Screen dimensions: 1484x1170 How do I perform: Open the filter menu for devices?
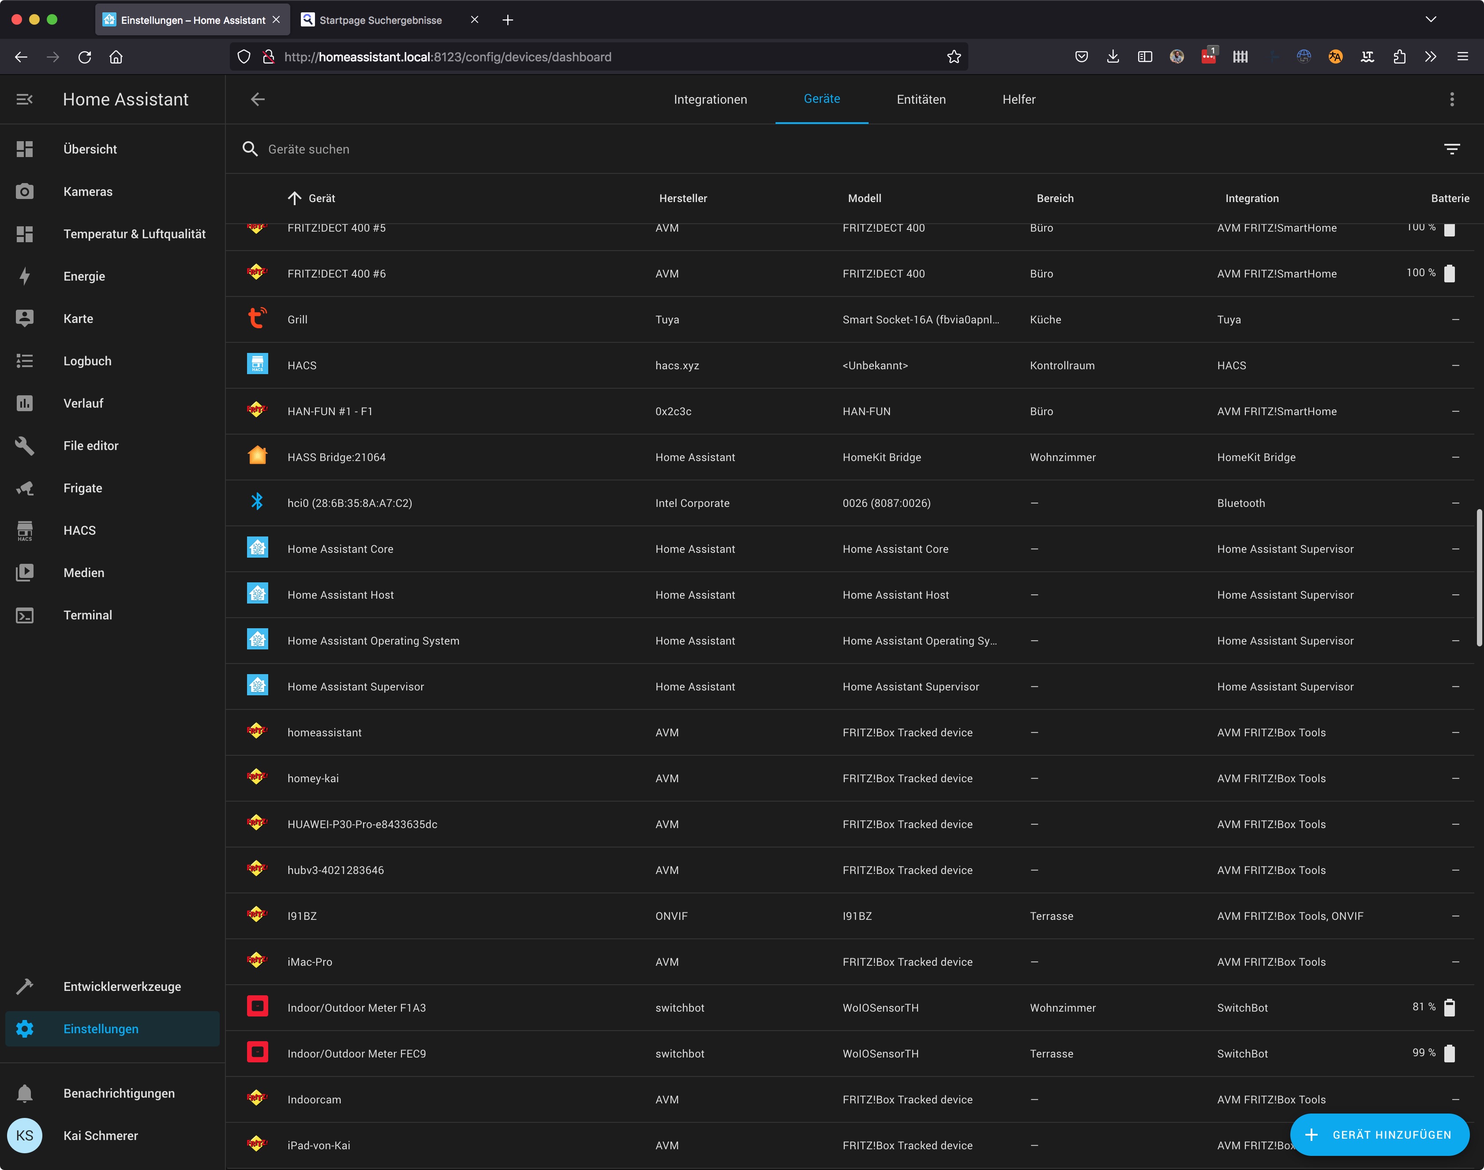coord(1451,149)
